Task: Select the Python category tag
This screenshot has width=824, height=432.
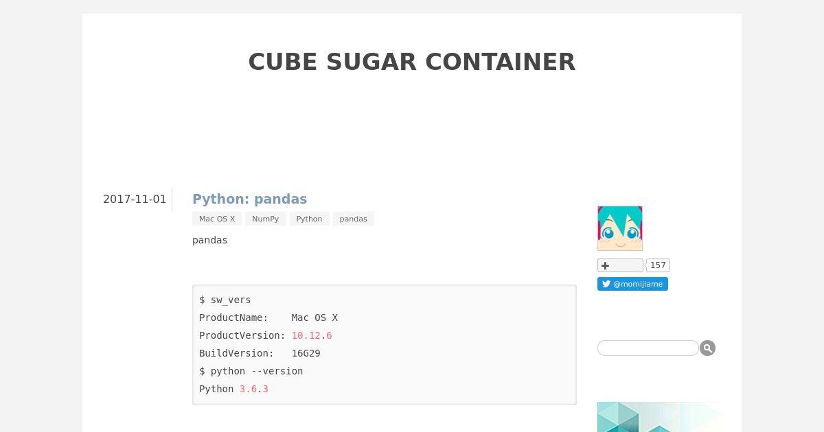Action: (309, 219)
